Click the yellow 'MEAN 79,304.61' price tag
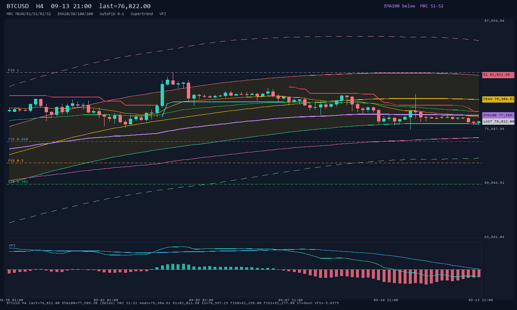The width and height of the screenshot is (517, 310). click(x=498, y=99)
